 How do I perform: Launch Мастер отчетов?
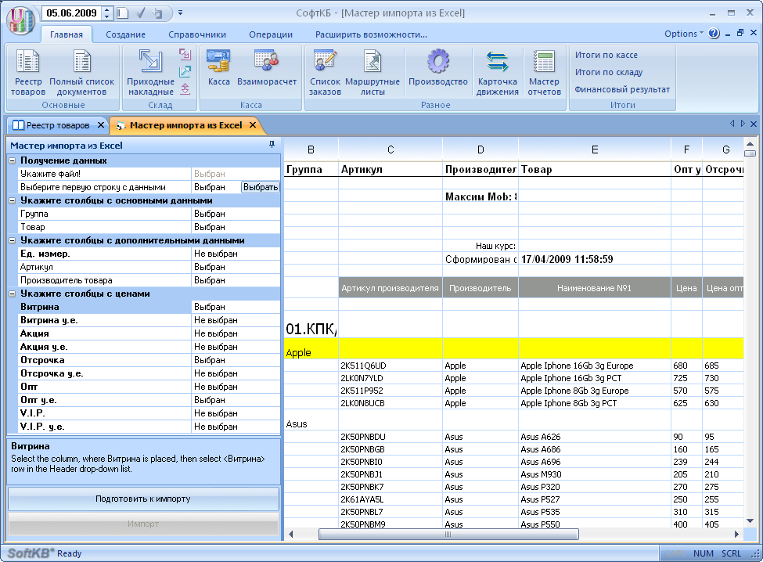click(x=544, y=72)
